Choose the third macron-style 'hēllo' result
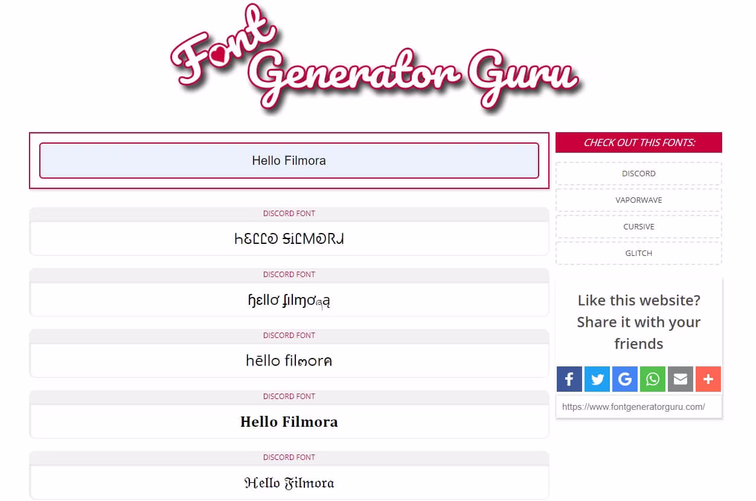 (x=289, y=361)
